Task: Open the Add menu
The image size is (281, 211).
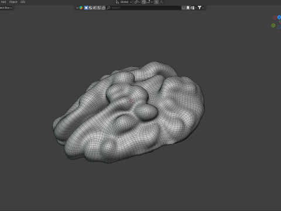Action: (4, 2)
